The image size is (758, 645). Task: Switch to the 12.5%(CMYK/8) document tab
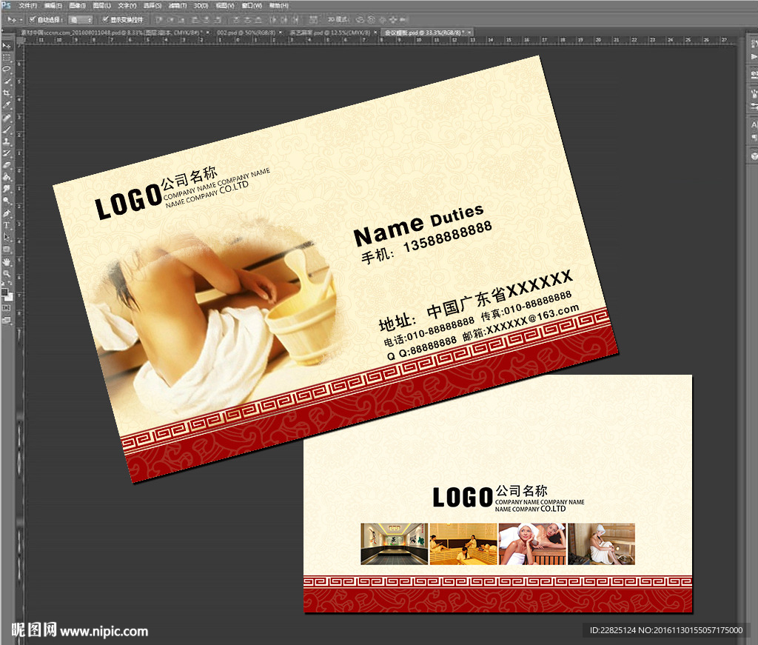[329, 33]
